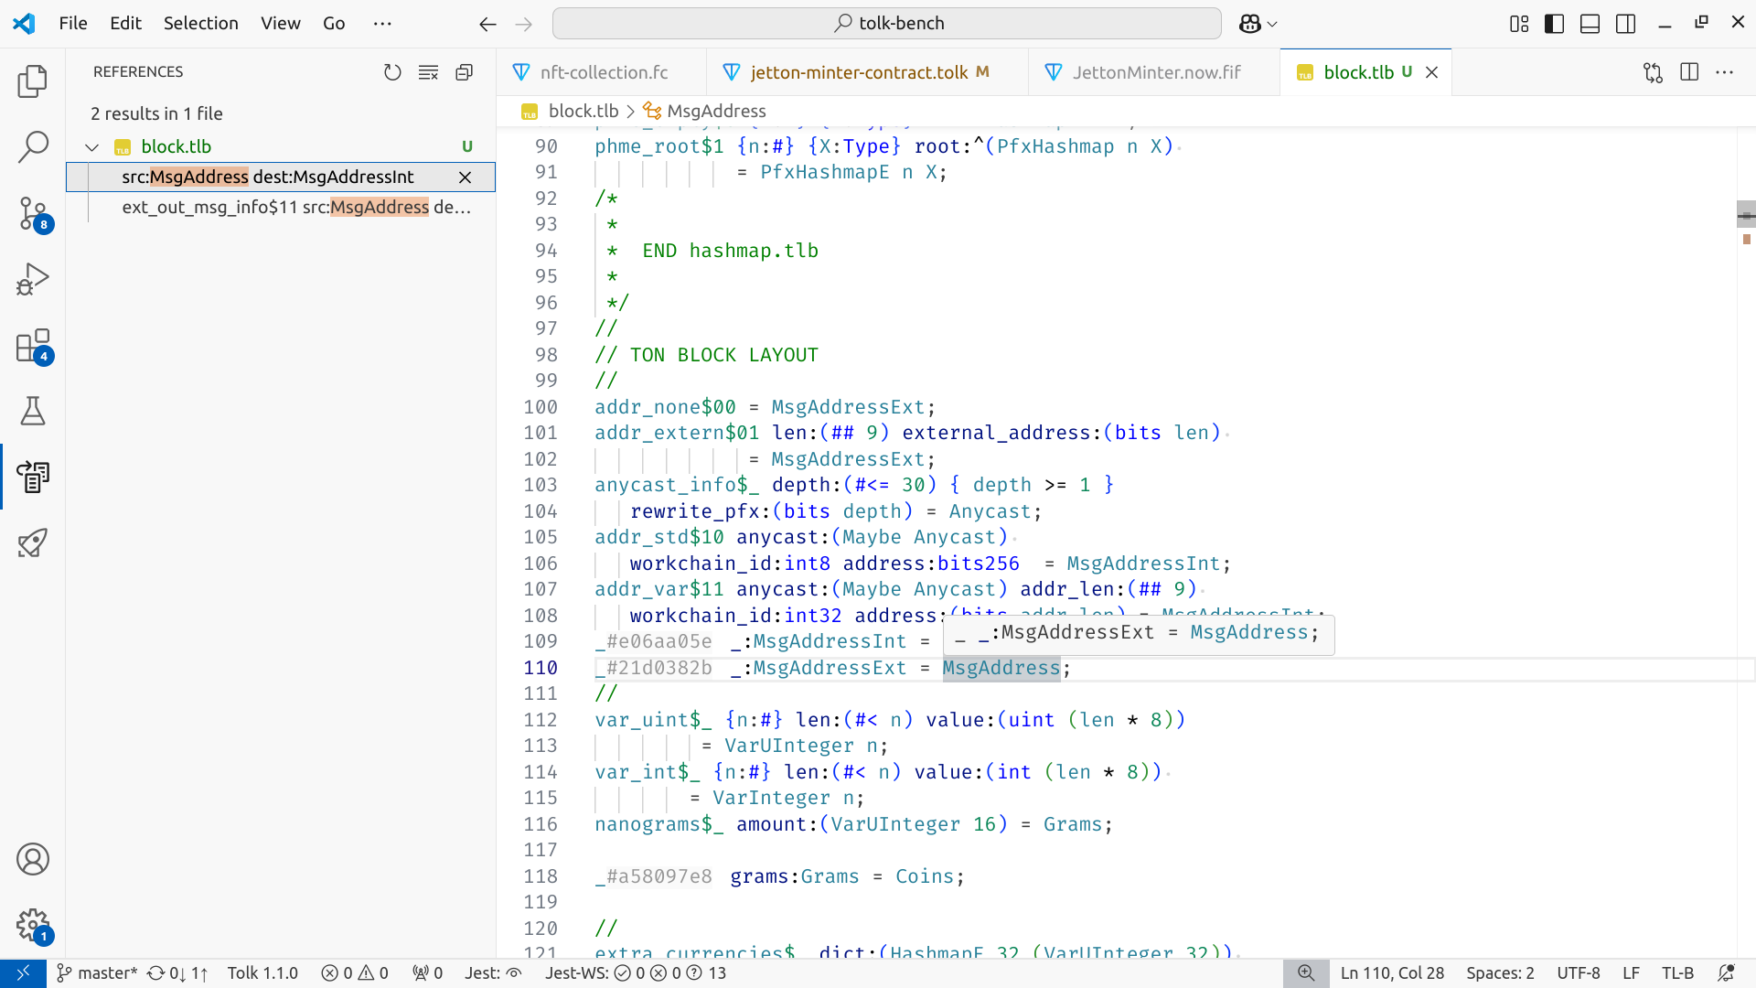Go back in navigation history
This screenshot has width=1756, height=988.
pyautogui.click(x=487, y=24)
